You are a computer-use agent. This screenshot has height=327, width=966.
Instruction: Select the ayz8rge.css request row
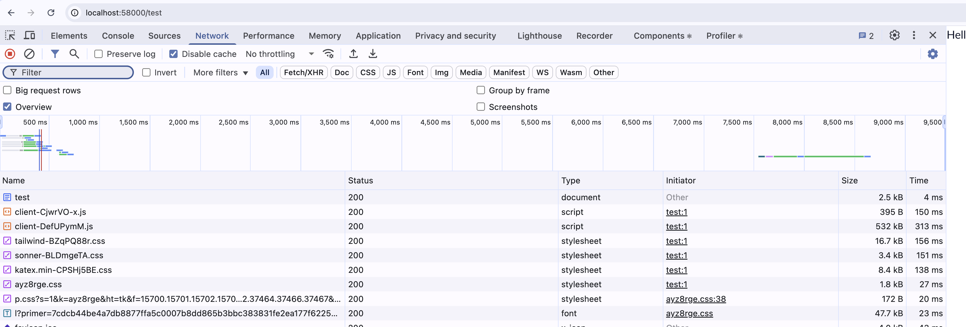(472, 284)
